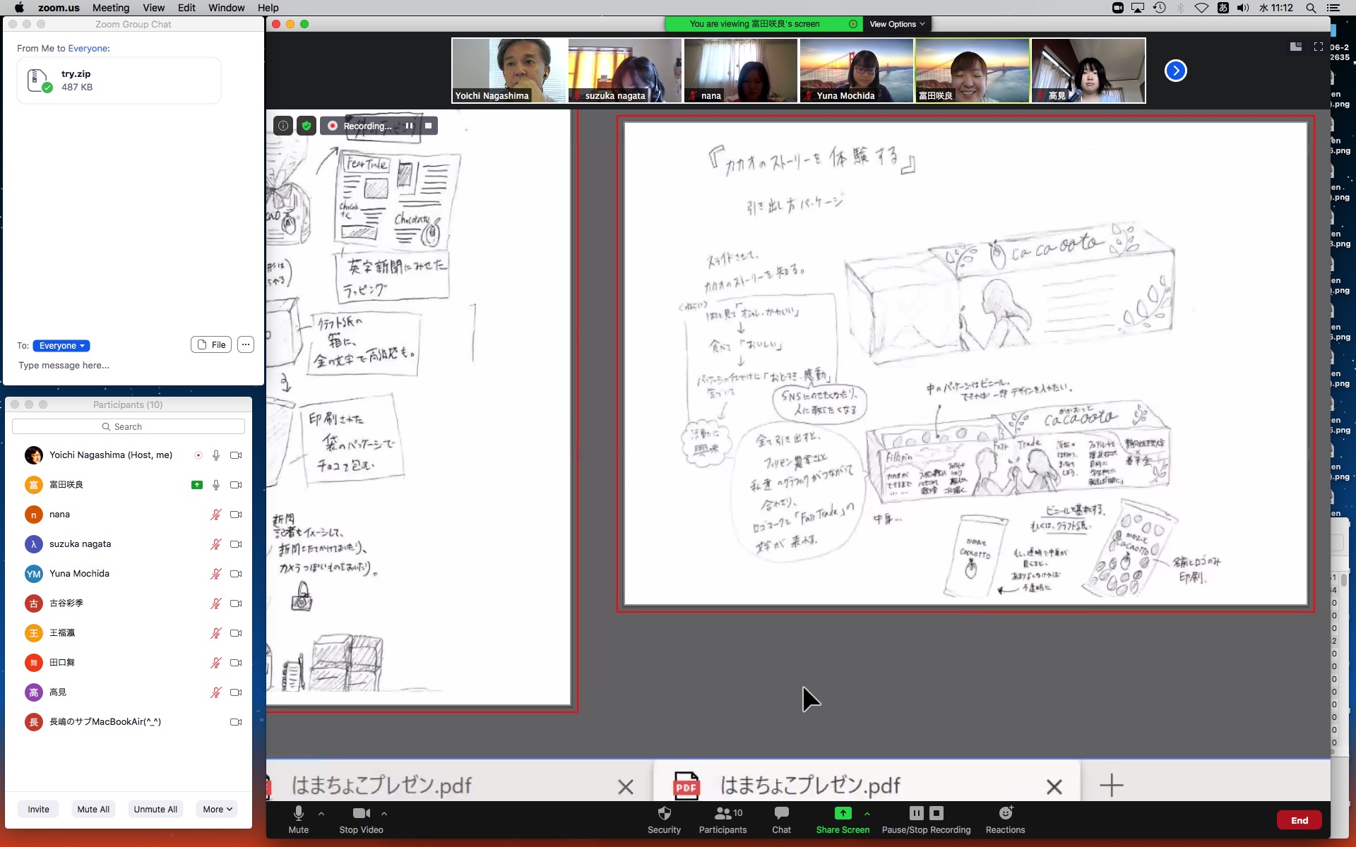Unmute nana's microphone in participants list
Image resolution: width=1356 pixels, height=847 pixels.
tap(216, 515)
